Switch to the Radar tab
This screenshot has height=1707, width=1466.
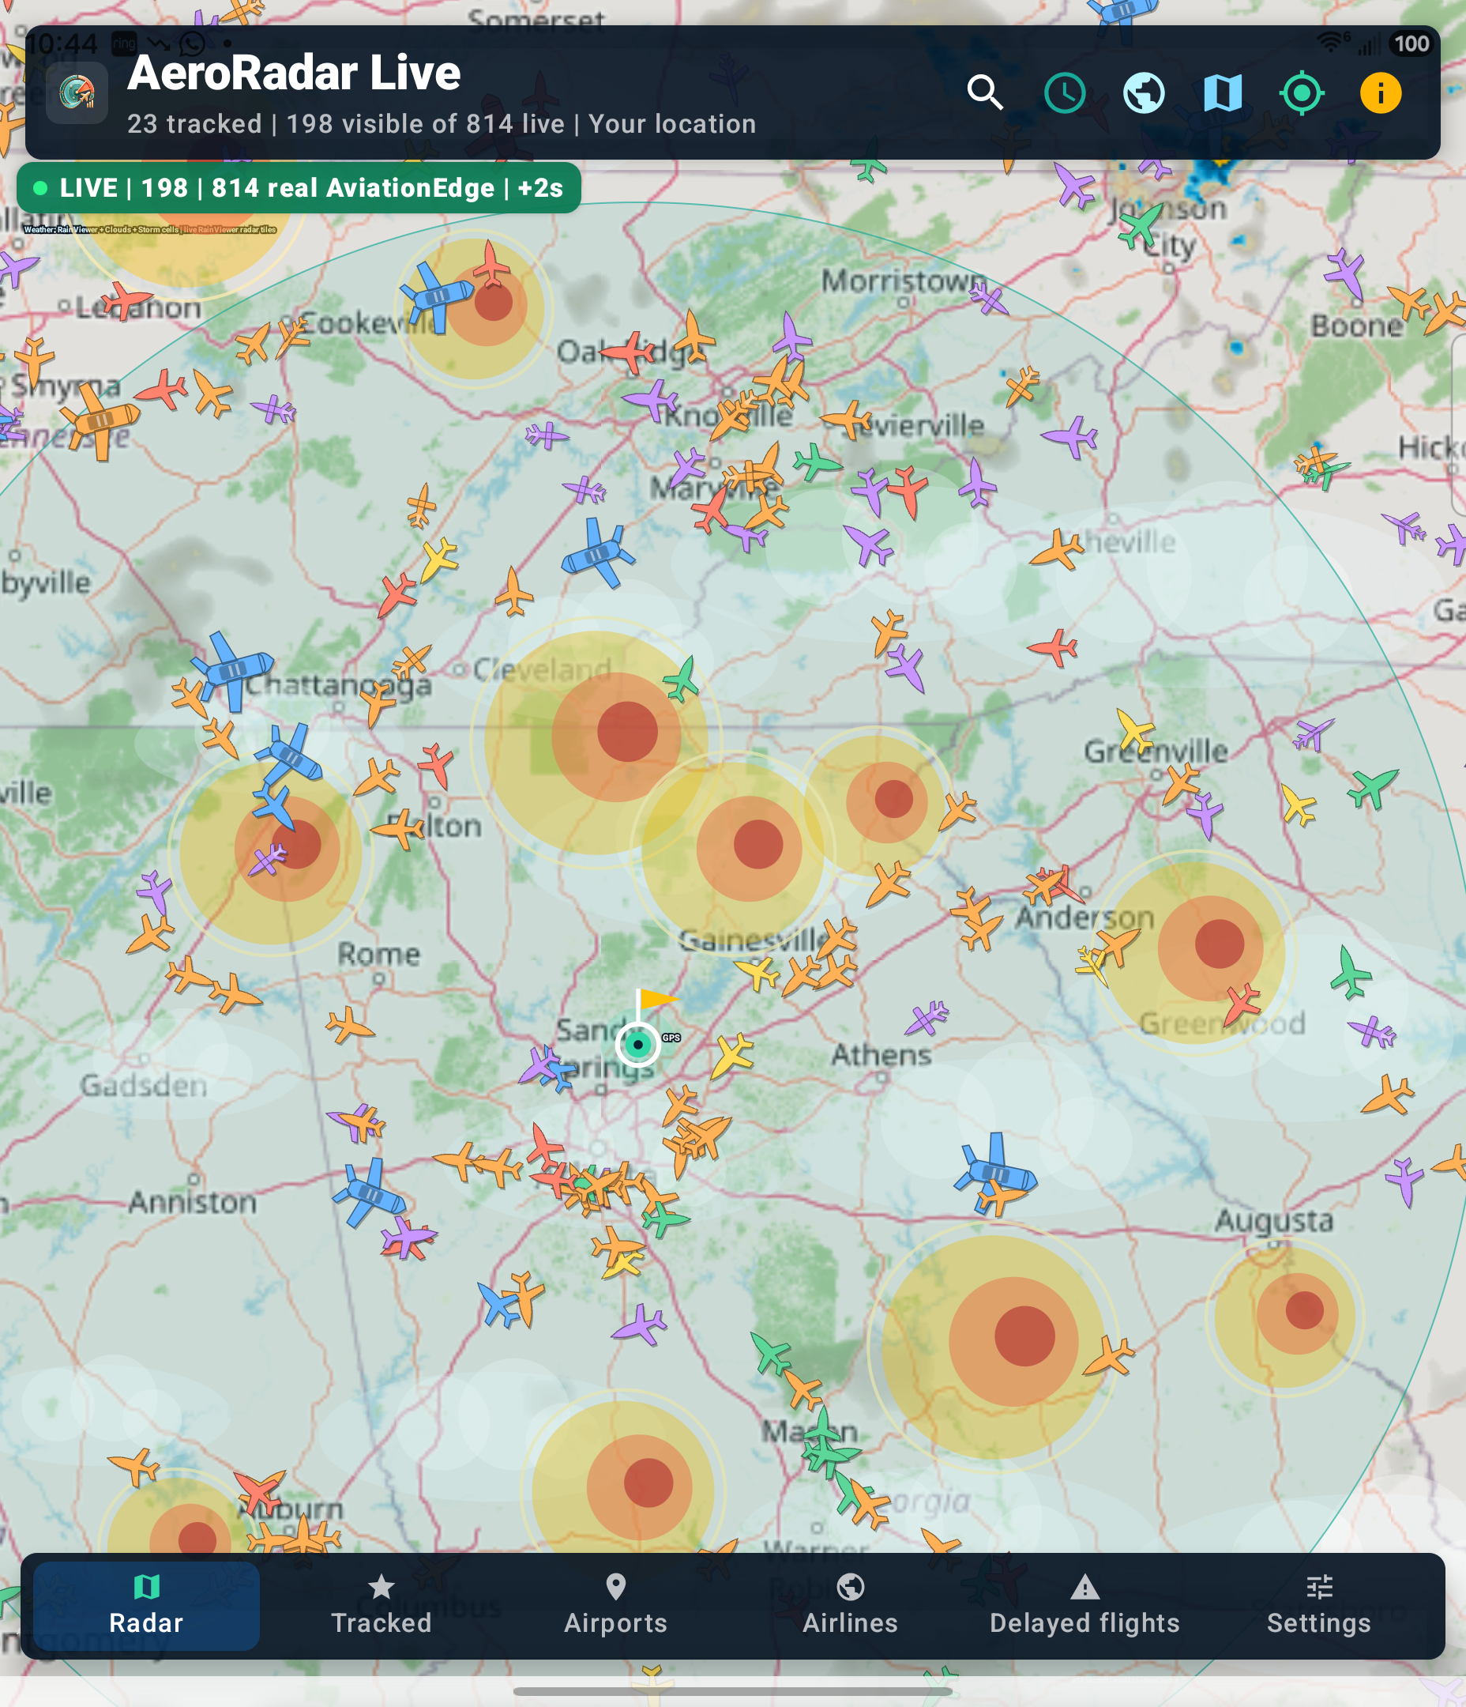147,1606
